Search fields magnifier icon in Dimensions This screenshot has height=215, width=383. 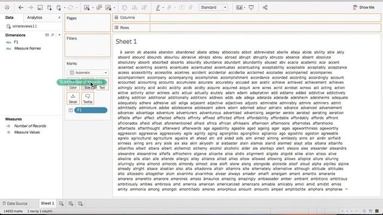(x=53, y=35)
